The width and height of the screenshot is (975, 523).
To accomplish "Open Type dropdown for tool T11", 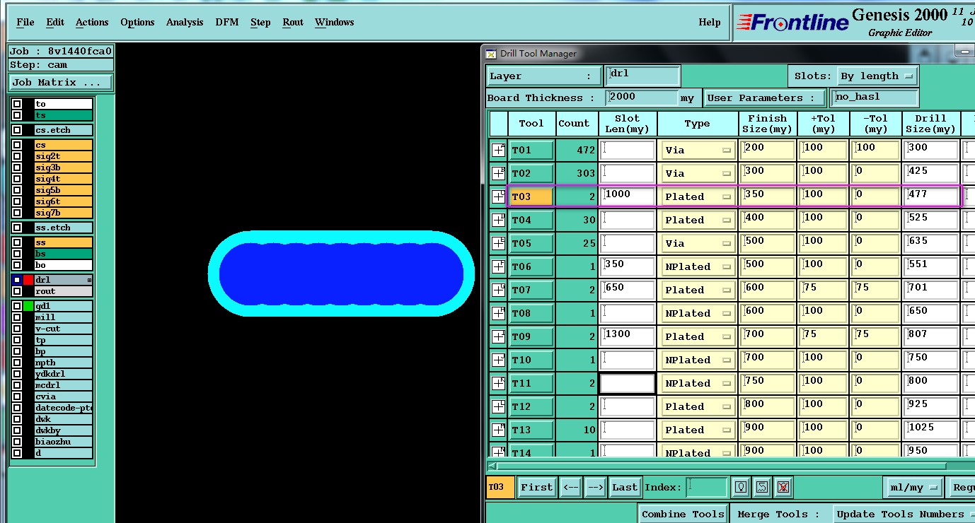I will click(x=698, y=383).
